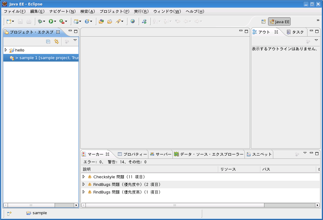Close the プロジェクト・エクスプ view tab
Screen dimensions: 323x220
(x=58, y=32)
